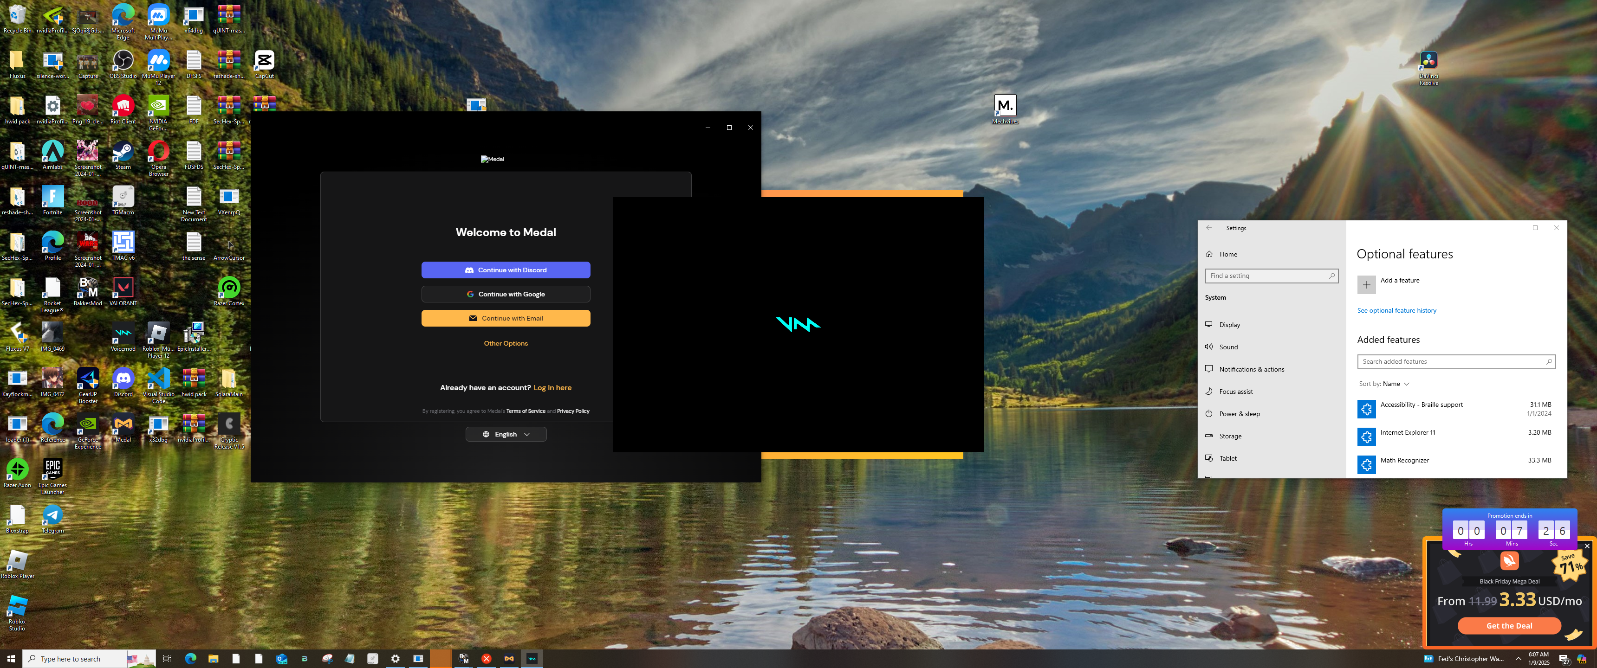1597x668 pixels.
Task: Click Get the Deal button
Action: (x=1508, y=625)
